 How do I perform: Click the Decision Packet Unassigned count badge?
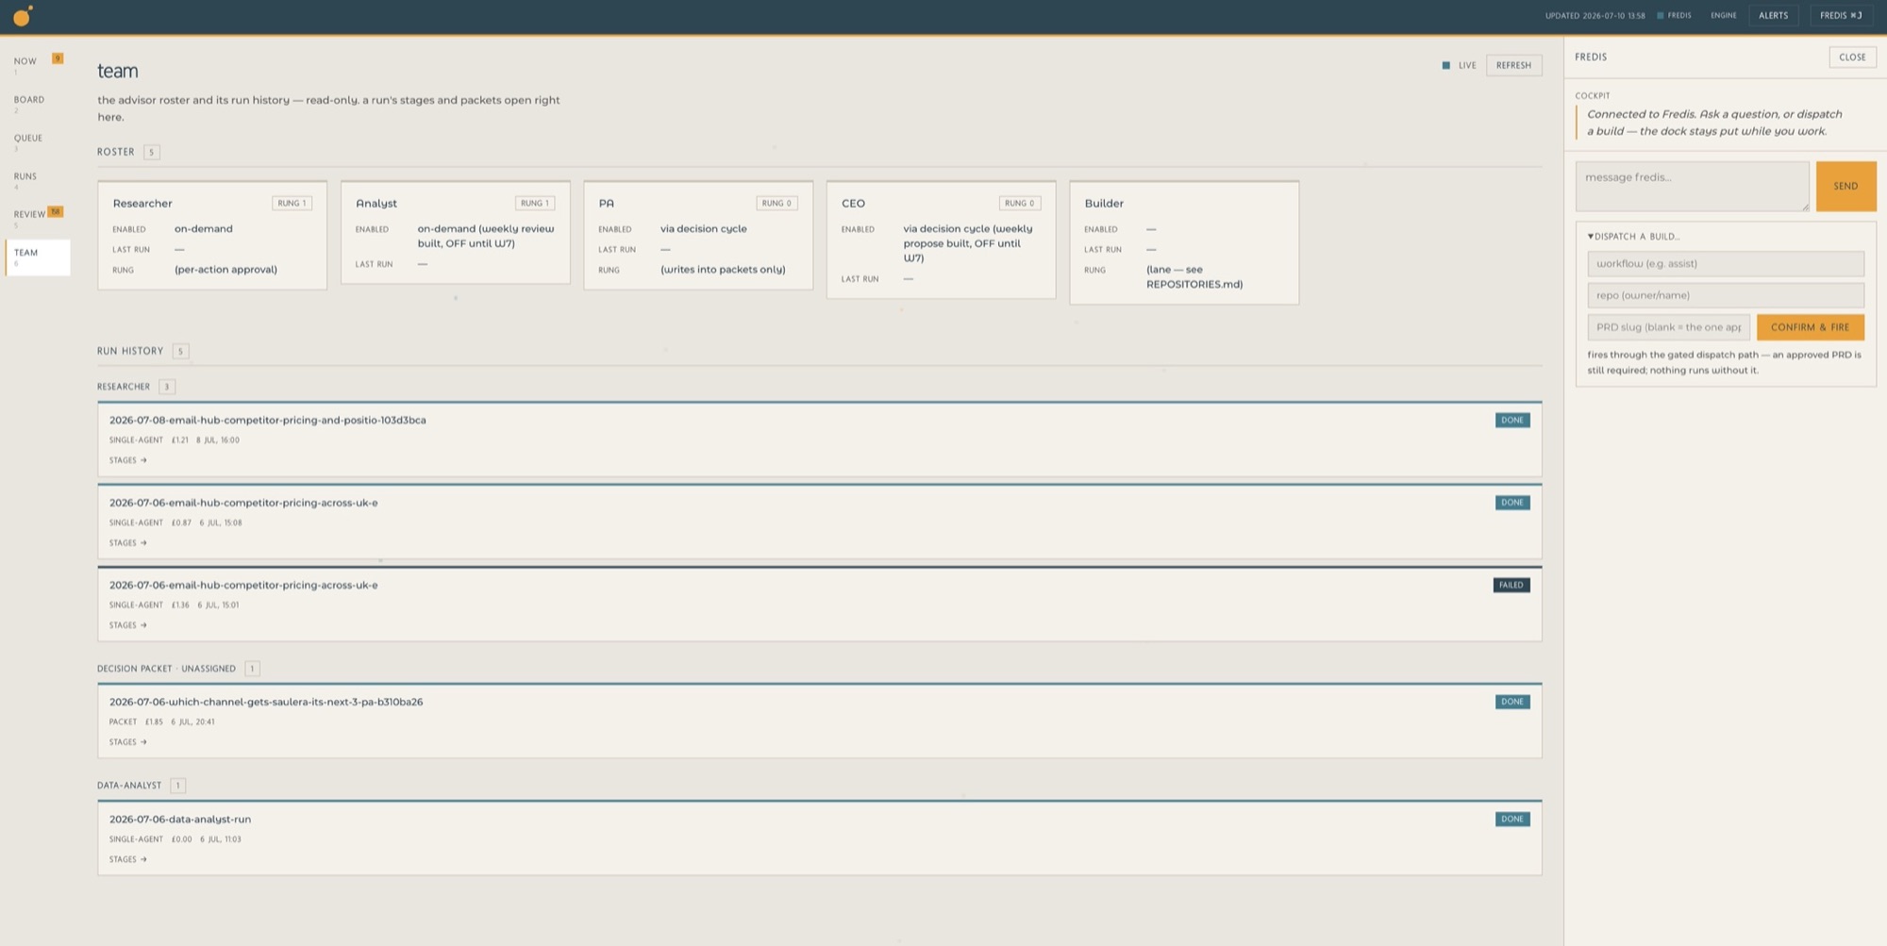tap(252, 669)
